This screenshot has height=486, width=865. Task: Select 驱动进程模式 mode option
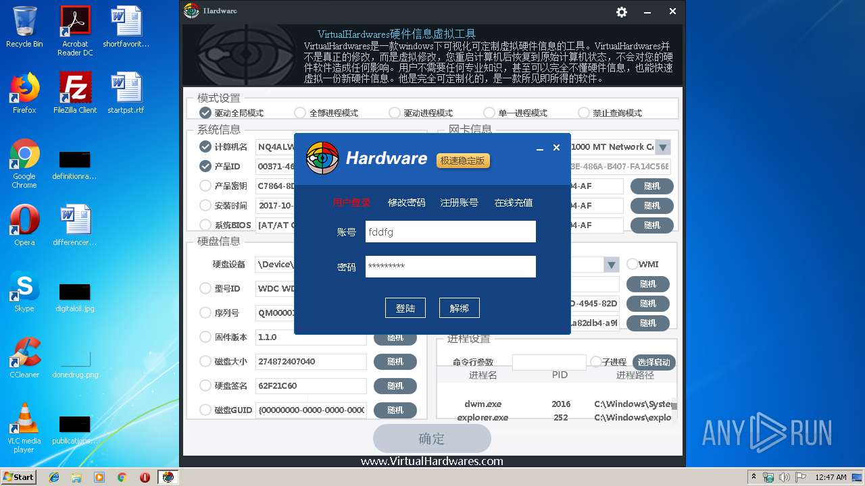[x=395, y=113]
